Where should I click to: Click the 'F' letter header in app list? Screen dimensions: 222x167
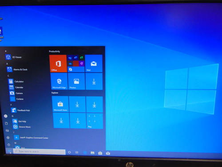tap(11, 105)
